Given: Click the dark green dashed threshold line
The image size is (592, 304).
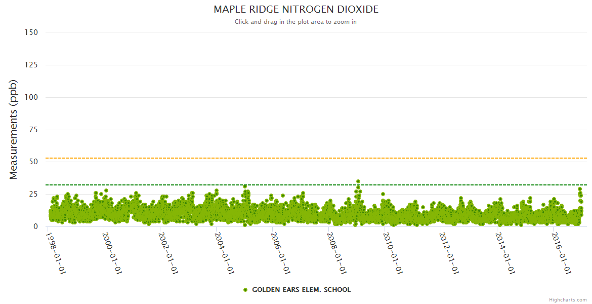Looking at the screenshot, I should coord(304,185).
